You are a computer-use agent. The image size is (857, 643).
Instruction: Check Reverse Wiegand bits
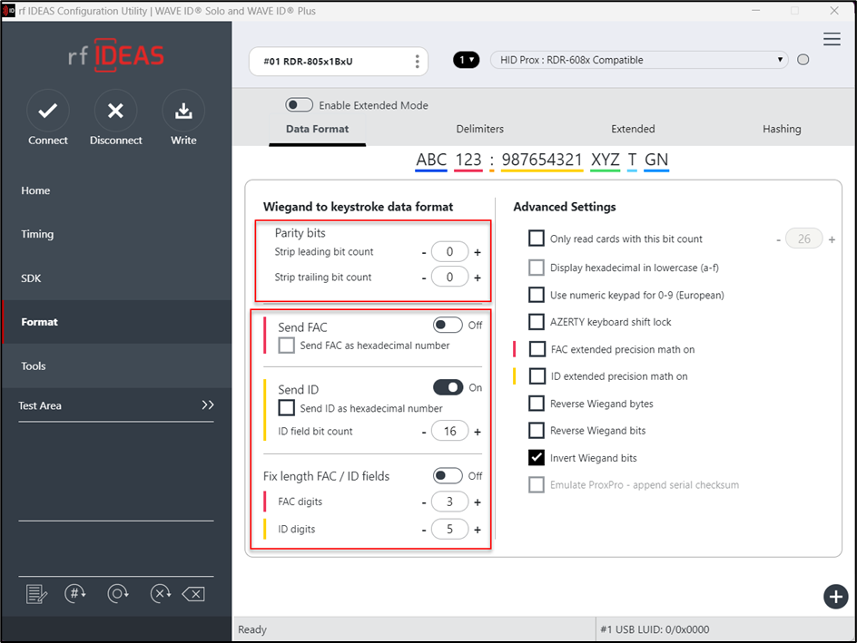[x=537, y=431]
